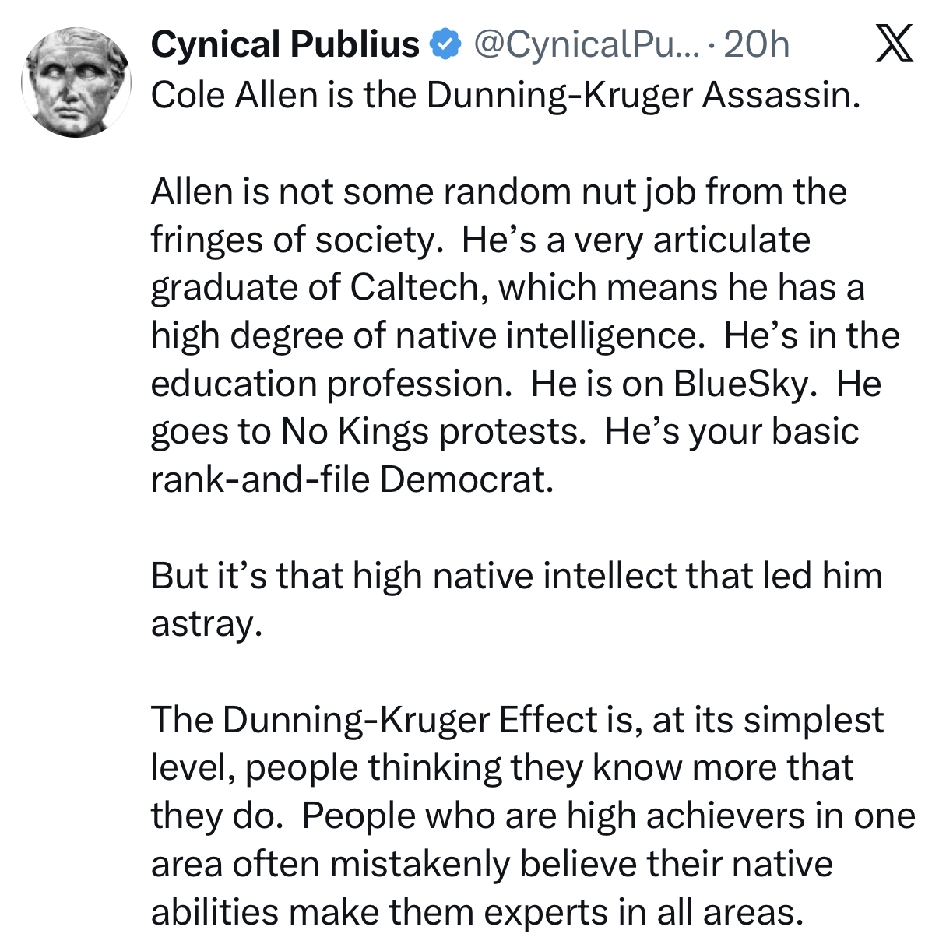Open the Cynical Publius display name
This screenshot has height=944, width=939.
(x=285, y=44)
